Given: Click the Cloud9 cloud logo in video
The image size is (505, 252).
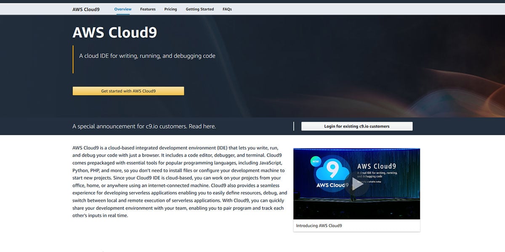Looking at the screenshot, I should tap(332, 171).
